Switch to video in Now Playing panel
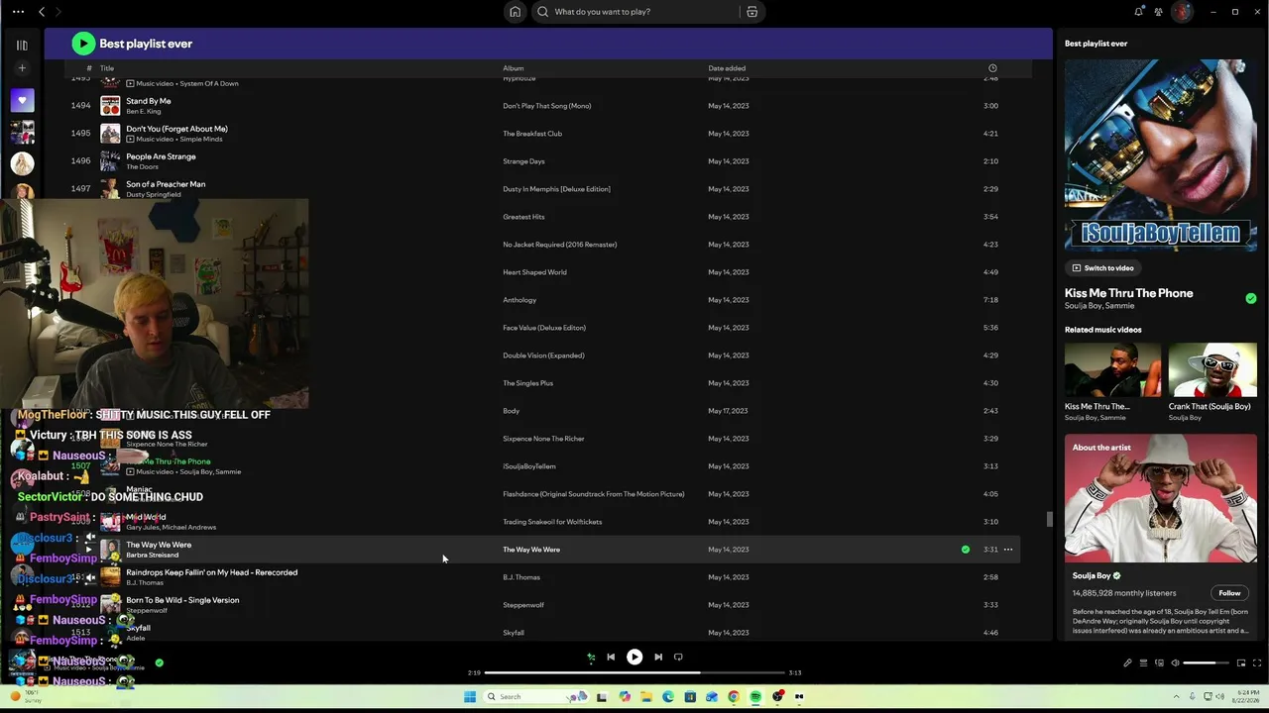The width and height of the screenshot is (1269, 713). (1102, 268)
